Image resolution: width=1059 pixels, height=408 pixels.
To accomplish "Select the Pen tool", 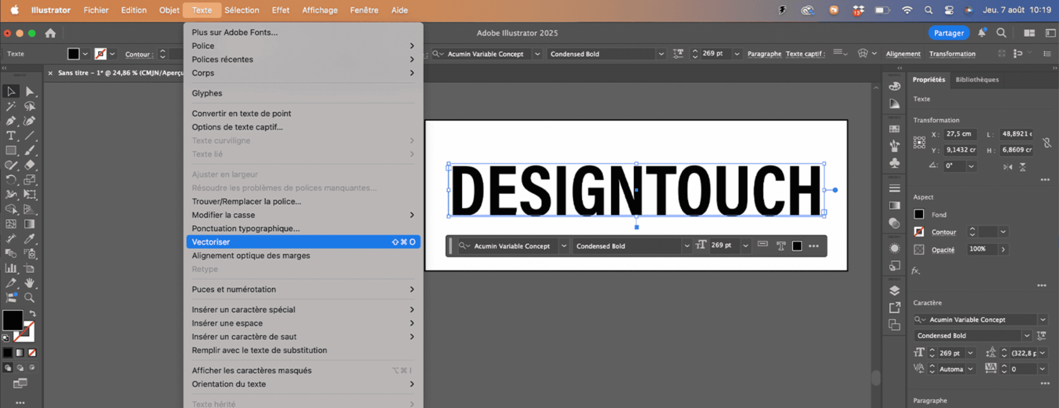I will tap(11, 121).
